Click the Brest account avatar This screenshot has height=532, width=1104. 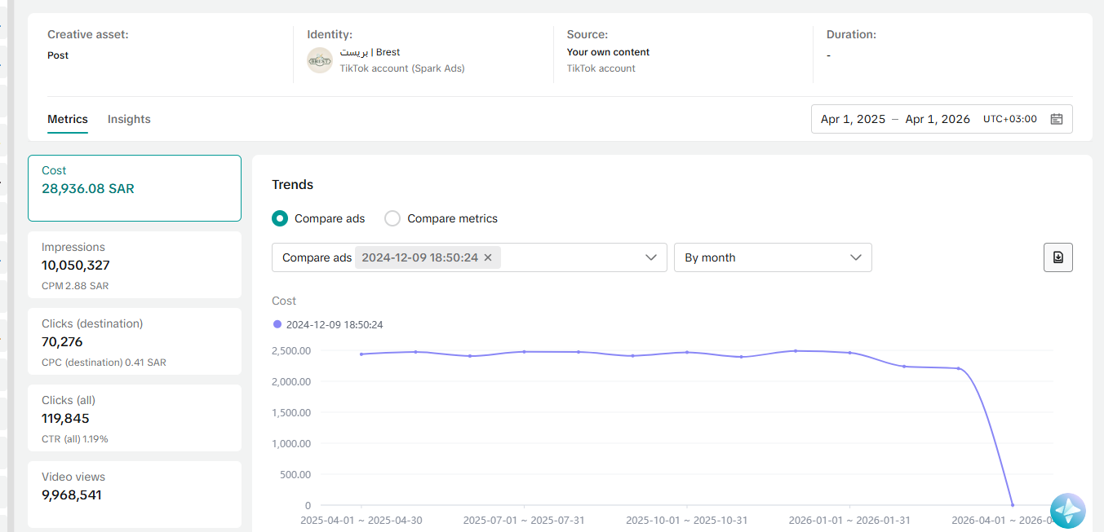click(x=320, y=60)
